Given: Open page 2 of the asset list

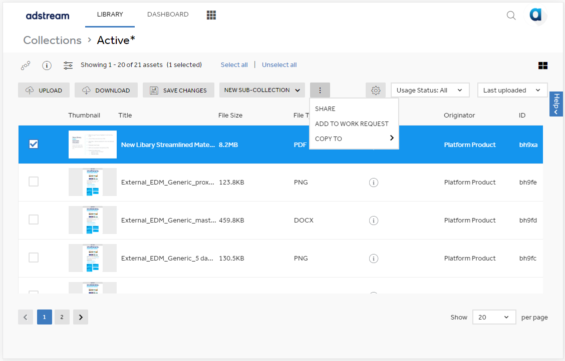Looking at the screenshot, I should coord(62,317).
